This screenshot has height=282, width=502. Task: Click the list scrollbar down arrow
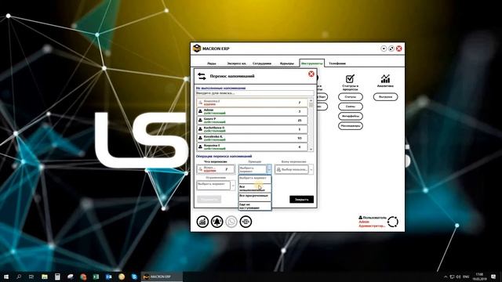tap(311, 149)
